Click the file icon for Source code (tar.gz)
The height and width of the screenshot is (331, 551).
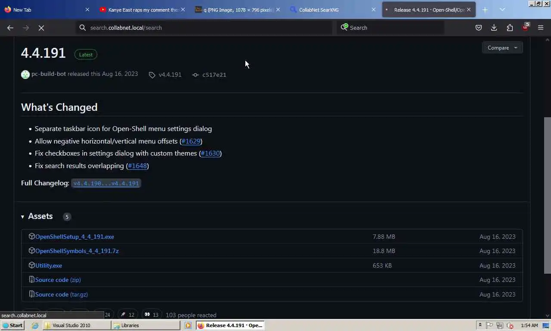[31, 294]
